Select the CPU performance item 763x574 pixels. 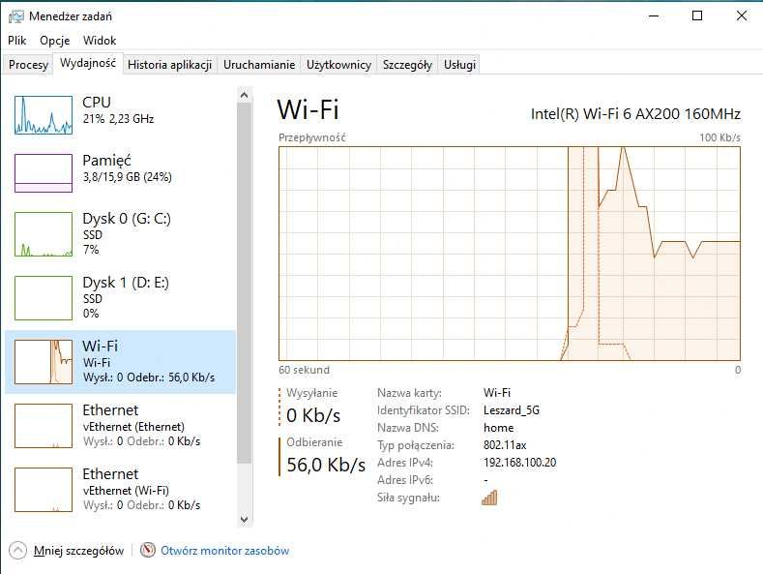pos(120,115)
